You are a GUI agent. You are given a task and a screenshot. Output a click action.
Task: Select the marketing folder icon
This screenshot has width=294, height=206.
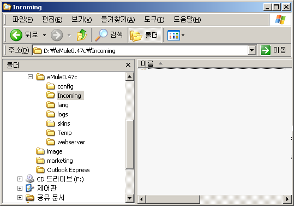[40, 160]
